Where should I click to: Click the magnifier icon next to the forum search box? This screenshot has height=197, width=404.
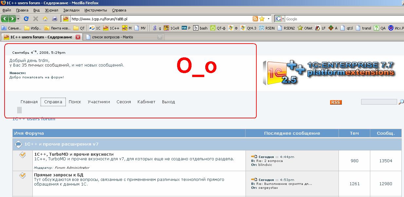[401, 102]
